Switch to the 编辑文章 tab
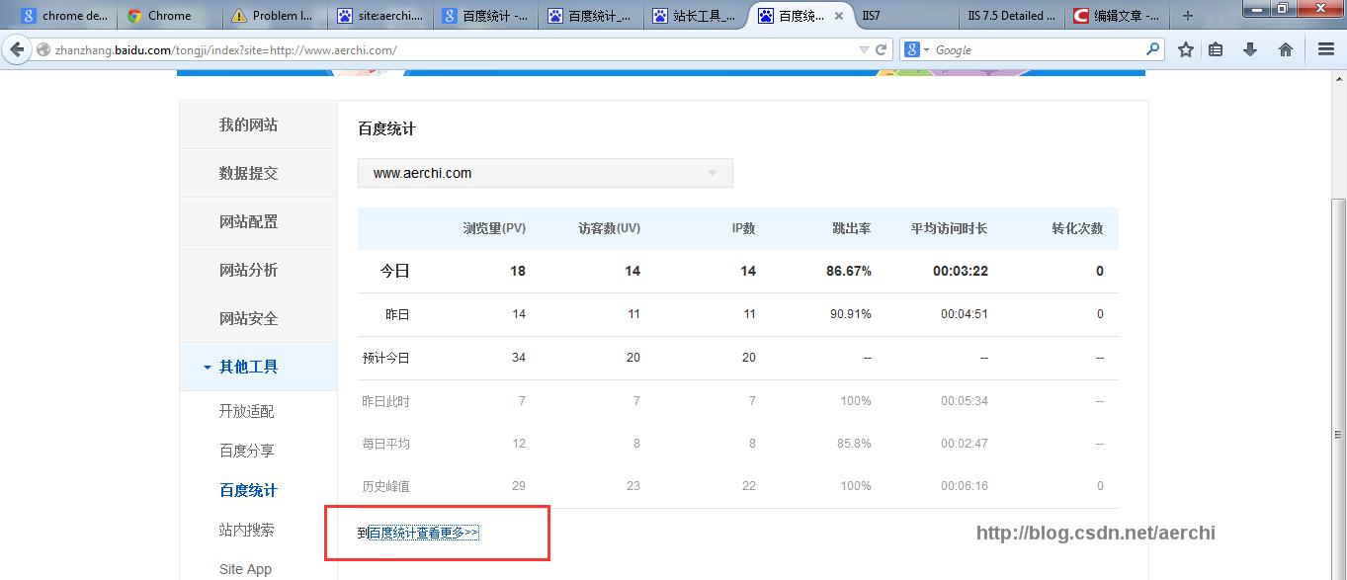Screen dimensions: 1347x580 pos(1117,16)
